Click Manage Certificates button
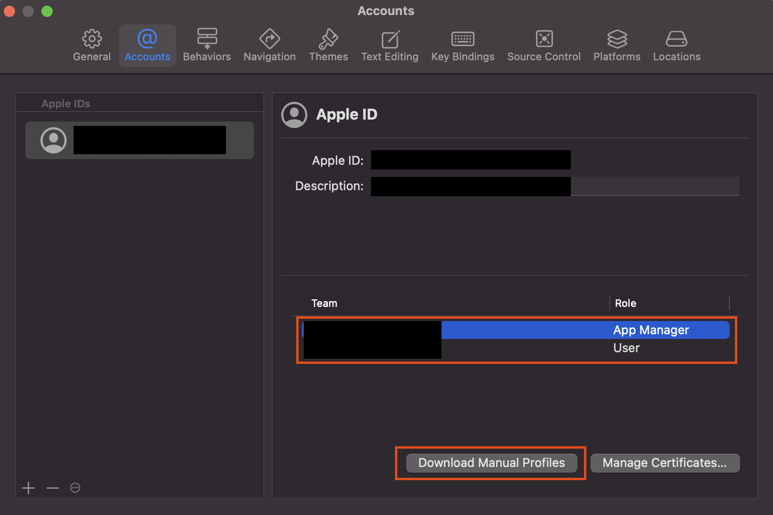 [665, 463]
